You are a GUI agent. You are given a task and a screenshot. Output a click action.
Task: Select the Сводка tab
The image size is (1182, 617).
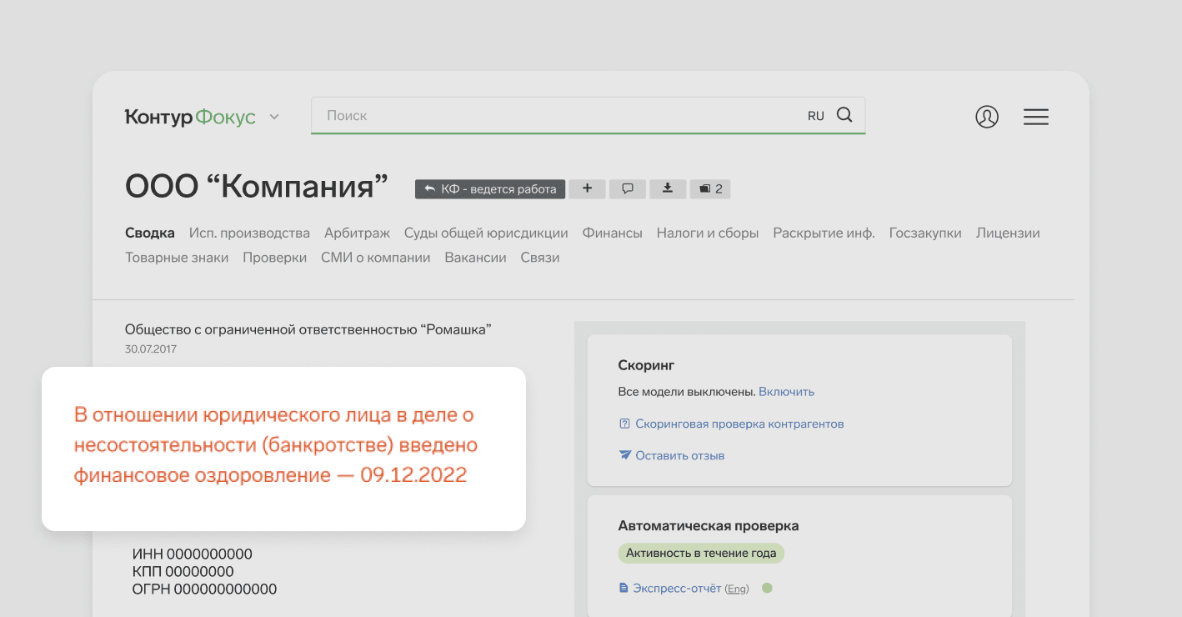150,233
